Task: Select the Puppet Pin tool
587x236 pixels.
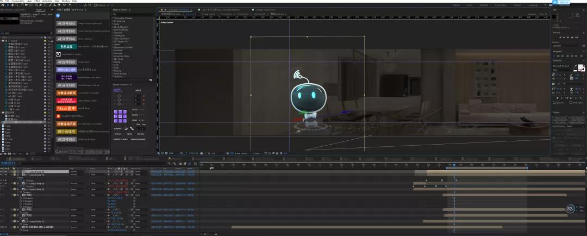Action: pos(70,5)
